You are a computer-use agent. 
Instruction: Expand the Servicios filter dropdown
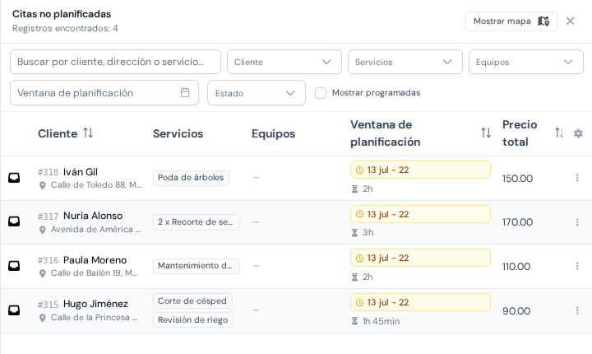coord(405,62)
